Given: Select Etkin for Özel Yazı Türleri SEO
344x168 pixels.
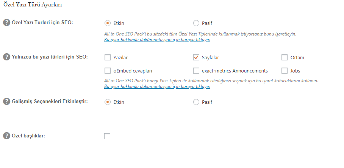Looking at the screenshot, I should click(x=108, y=23).
